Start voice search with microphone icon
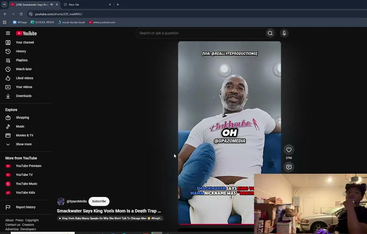This screenshot has width=367, height=234. tap(284, 33)
